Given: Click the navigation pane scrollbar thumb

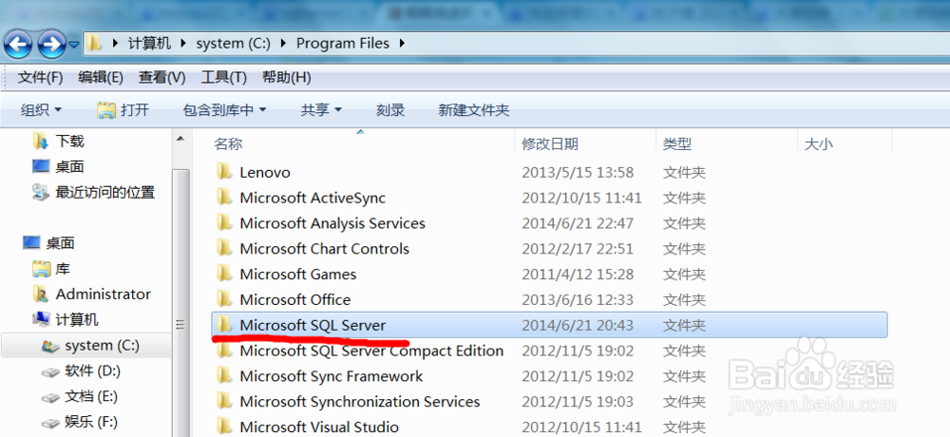Looking at the screenshot, I should [x=180, y=303].
